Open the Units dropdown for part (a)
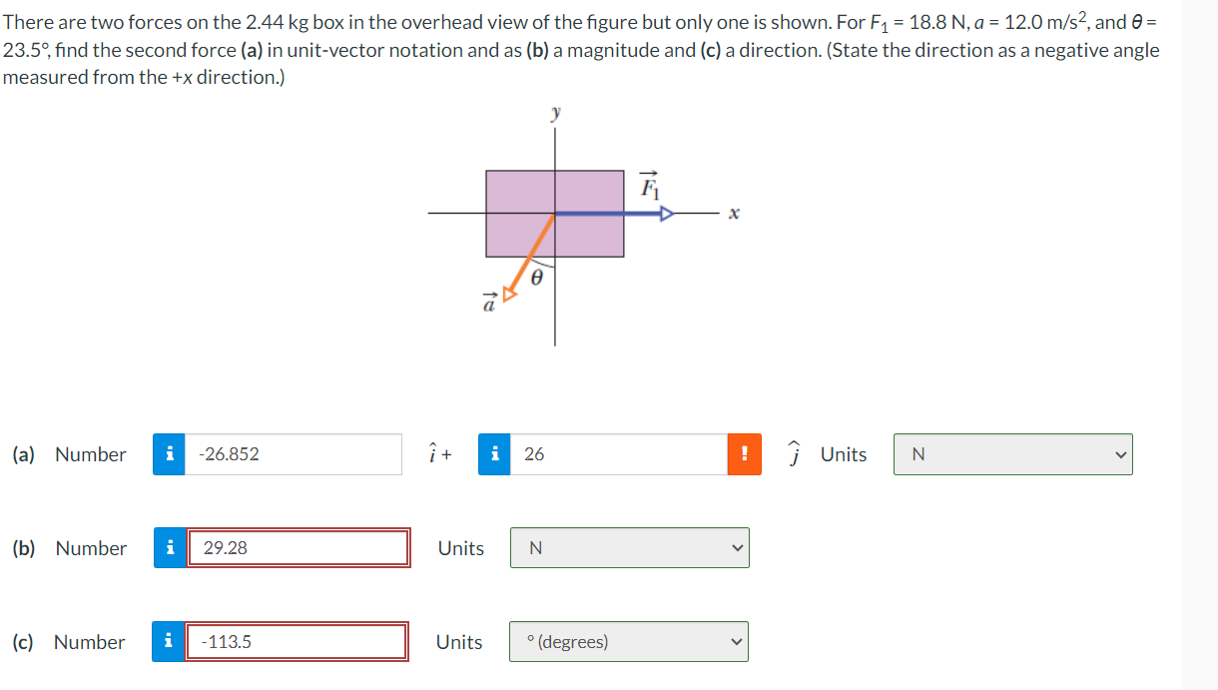 [x=1012, y=454]
